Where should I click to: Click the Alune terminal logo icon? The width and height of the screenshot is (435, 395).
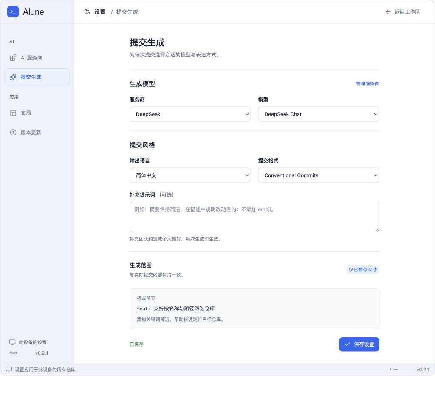[13, 11]
